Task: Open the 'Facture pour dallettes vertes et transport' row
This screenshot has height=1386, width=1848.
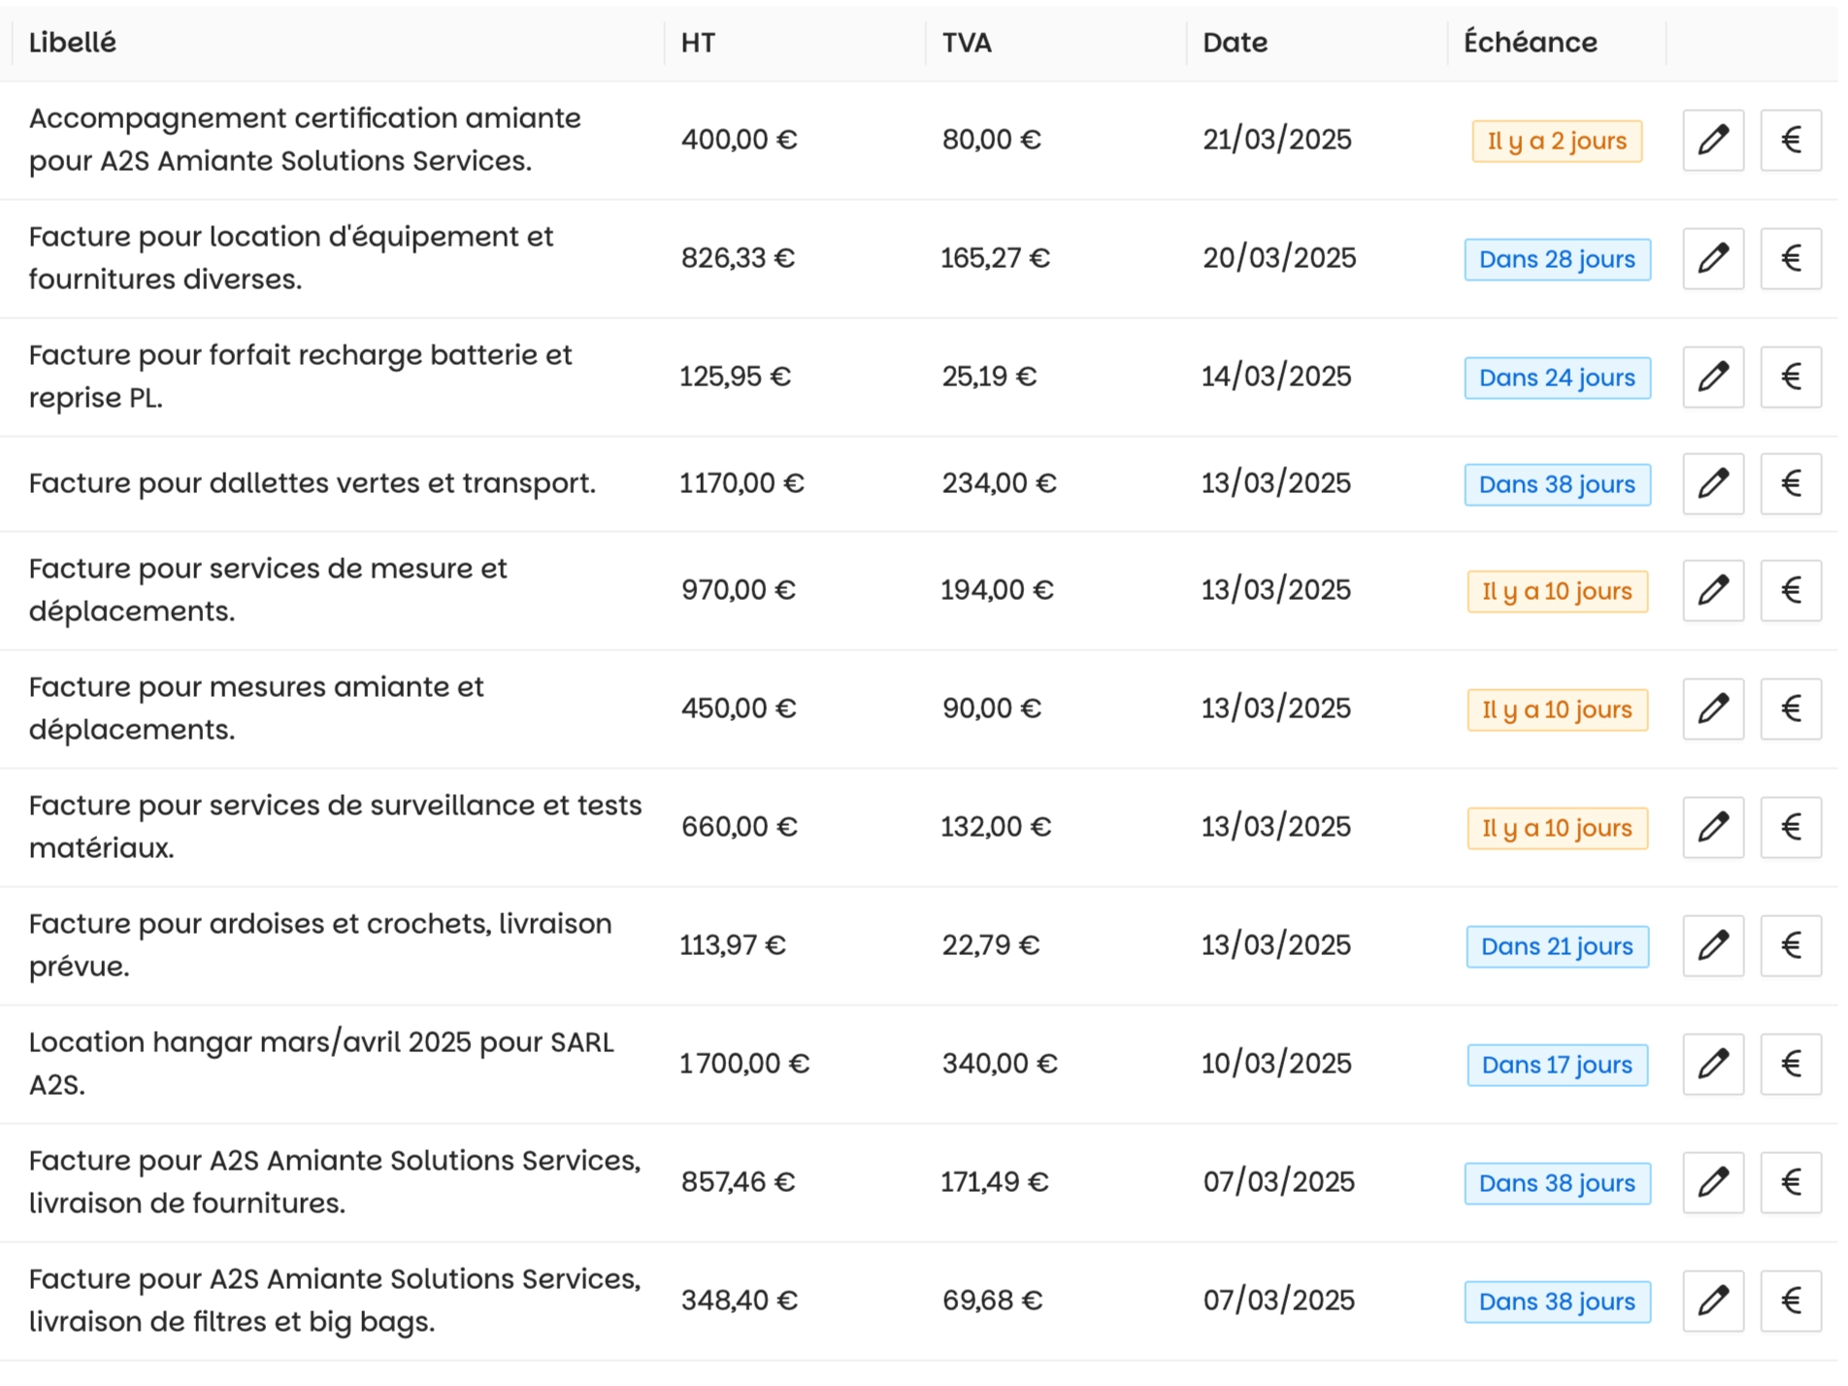Action: coord(312,483)
